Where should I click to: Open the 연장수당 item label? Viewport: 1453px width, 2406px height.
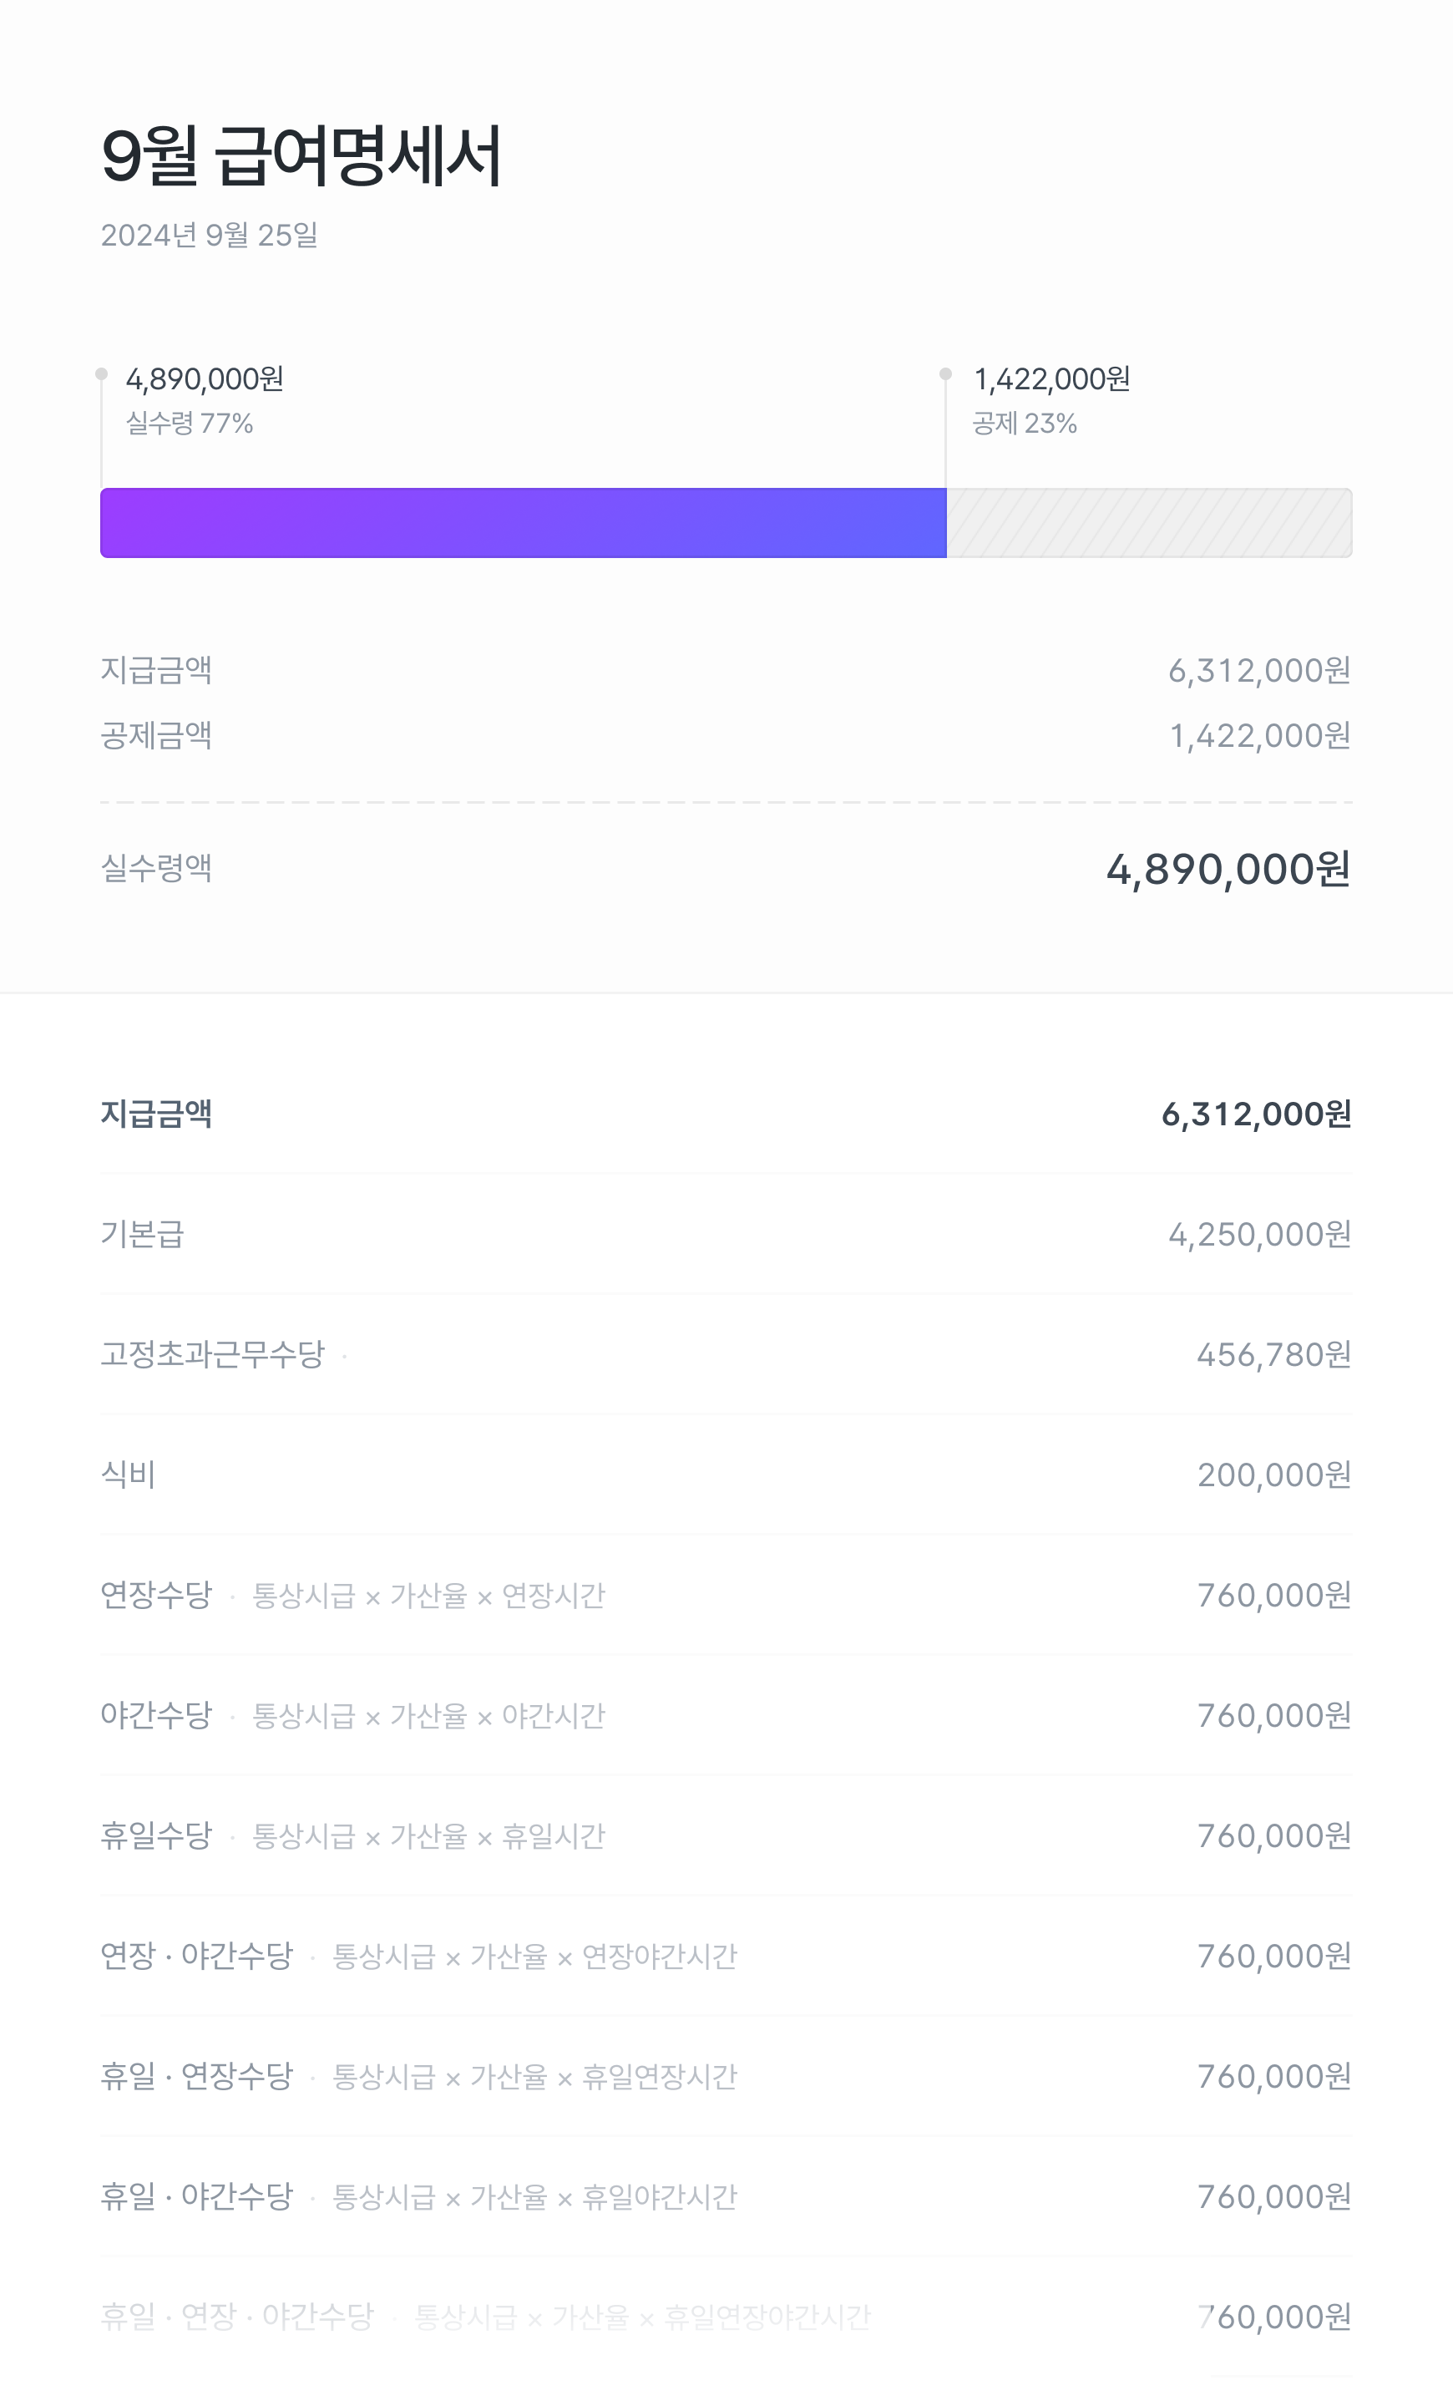(156, 1595)
